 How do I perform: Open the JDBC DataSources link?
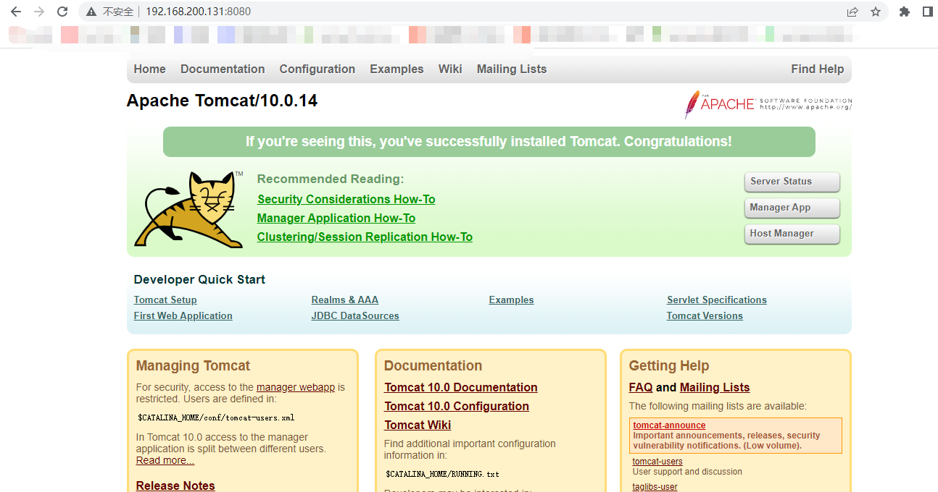pos(355,316)
